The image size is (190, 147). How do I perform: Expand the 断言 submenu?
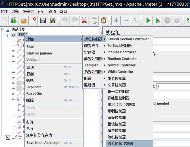(x=94, y=78)
